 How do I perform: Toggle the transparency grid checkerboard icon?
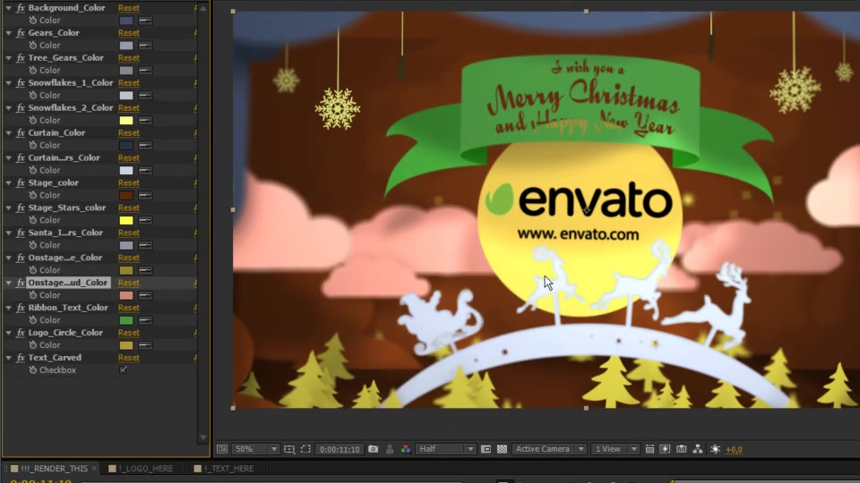tap(502, 449)
